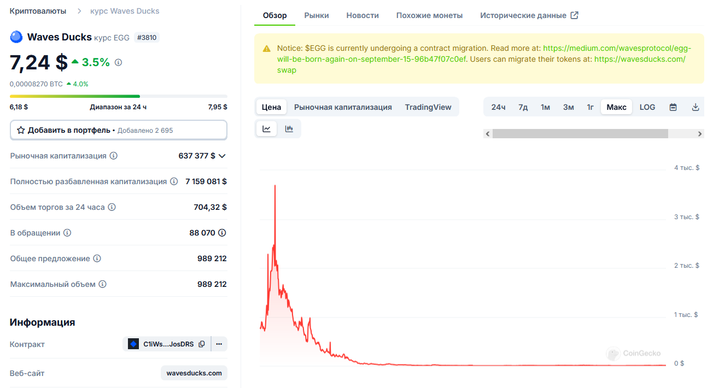Click the #3810 rank badge
The height and width of the screenshot is (388, 713).
(x=147, y=38)
